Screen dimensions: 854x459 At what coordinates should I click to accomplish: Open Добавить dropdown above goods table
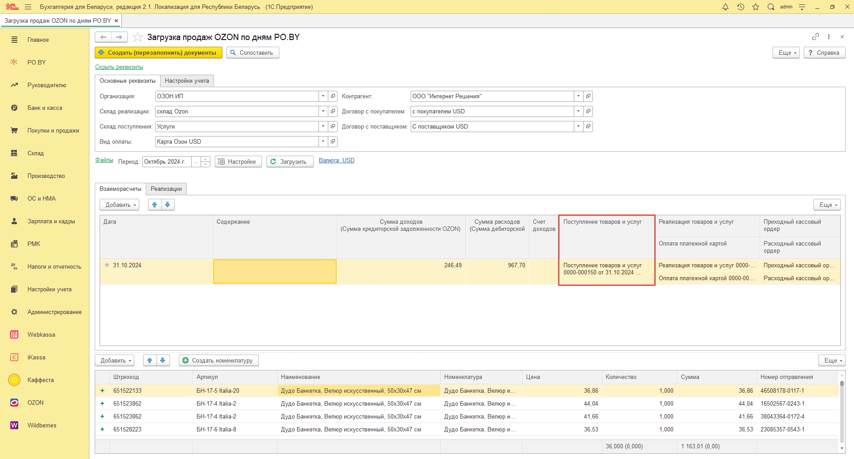point(115,360)
